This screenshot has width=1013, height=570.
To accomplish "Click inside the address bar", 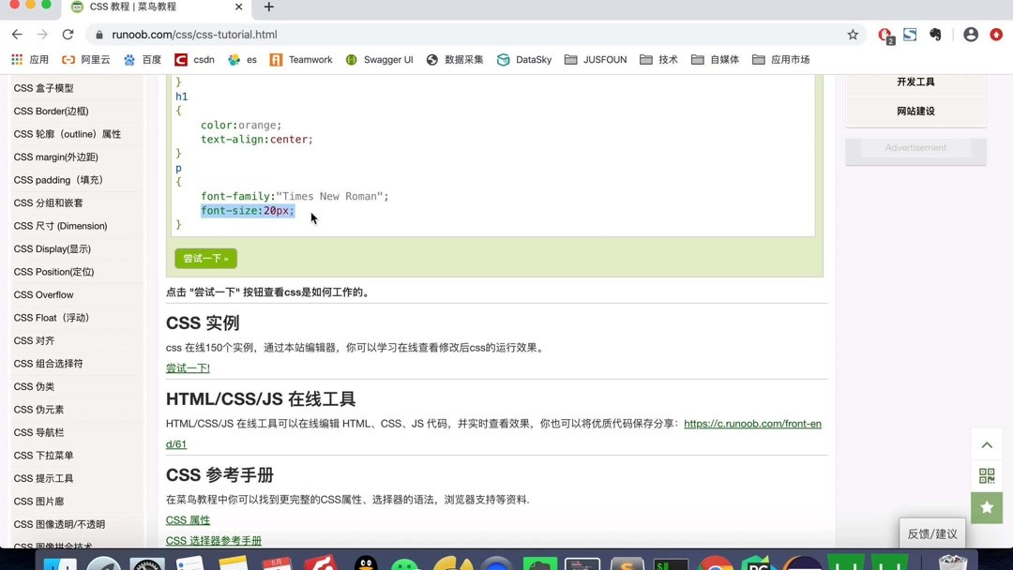I will 281,33.
